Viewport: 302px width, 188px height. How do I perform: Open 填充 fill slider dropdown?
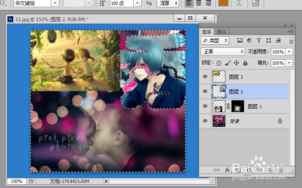[289, 63]
